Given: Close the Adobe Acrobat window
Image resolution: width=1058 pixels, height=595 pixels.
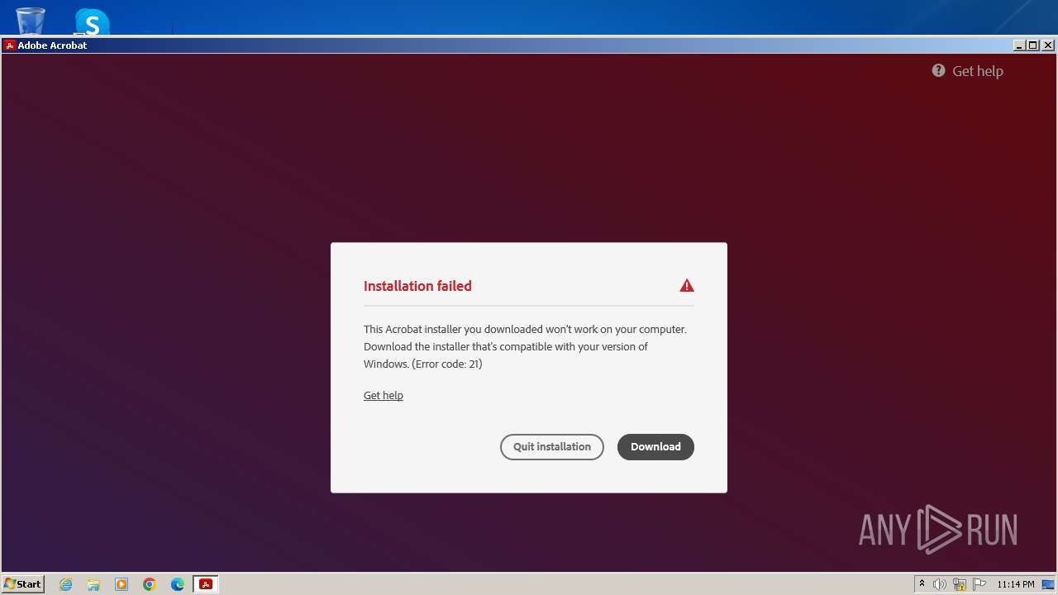Looking at the screenshot, I should point(1048,45).
